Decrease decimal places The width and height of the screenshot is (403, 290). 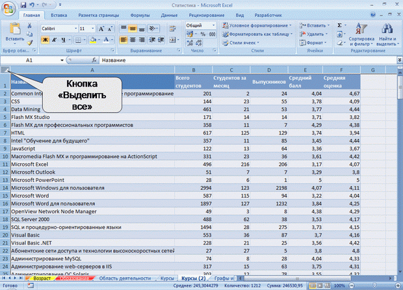(x=199, y=43)
